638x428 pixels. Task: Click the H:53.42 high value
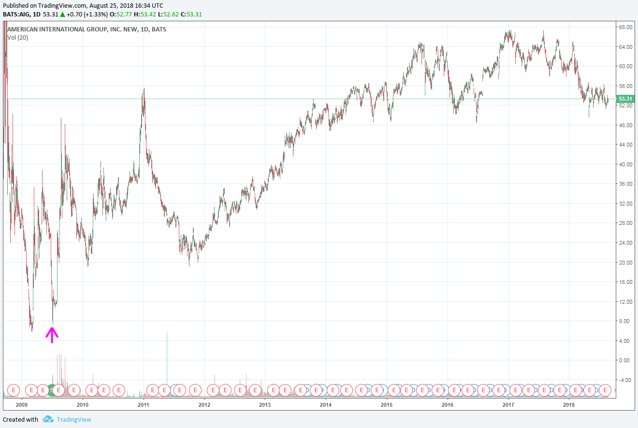pos(145,14)
